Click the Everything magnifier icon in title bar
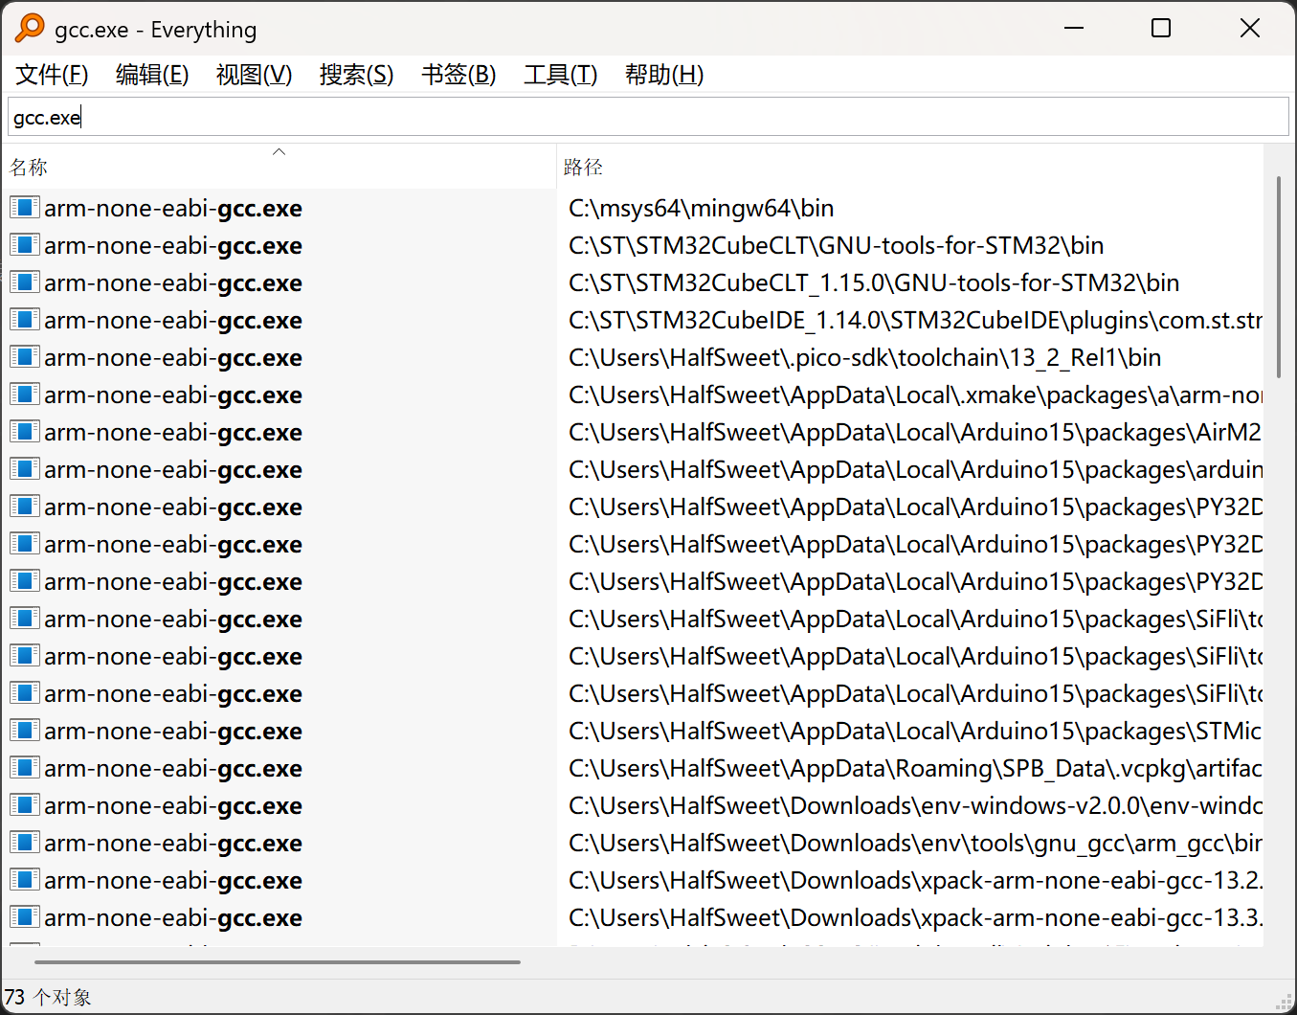Viewport: 1297px width, 1015px height. [30, 29]
